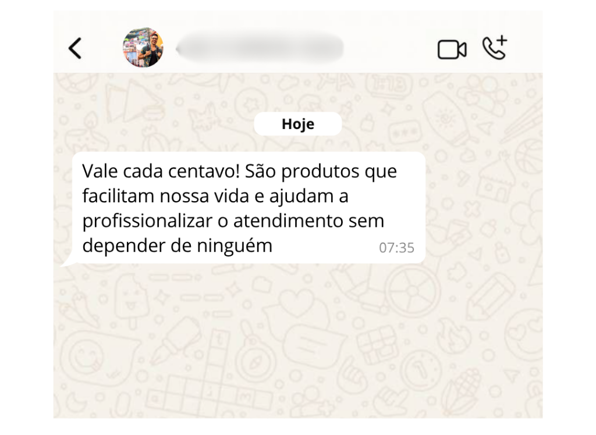
Task: Go back using the left arrow
Action: 75,48
